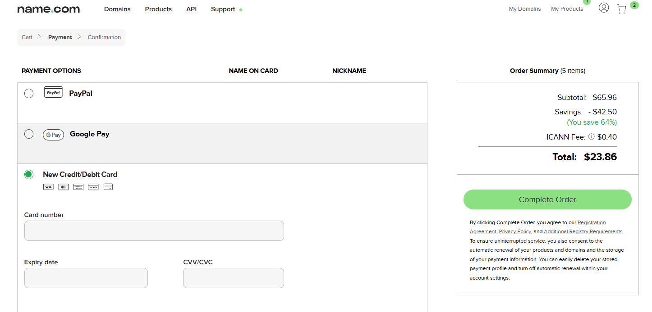Open the Domains menu
The height and width of the screenshot is (312, 652).
click(x=117, y=9)
